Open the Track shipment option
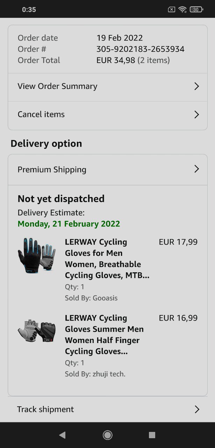 pyautogui.click(x=108, y=409)
